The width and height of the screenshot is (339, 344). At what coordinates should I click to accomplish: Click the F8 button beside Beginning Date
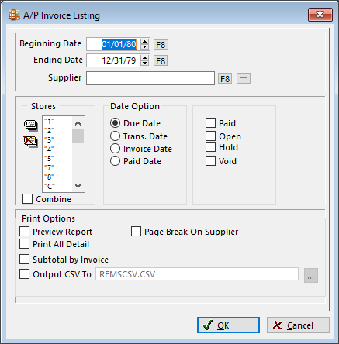161,45
